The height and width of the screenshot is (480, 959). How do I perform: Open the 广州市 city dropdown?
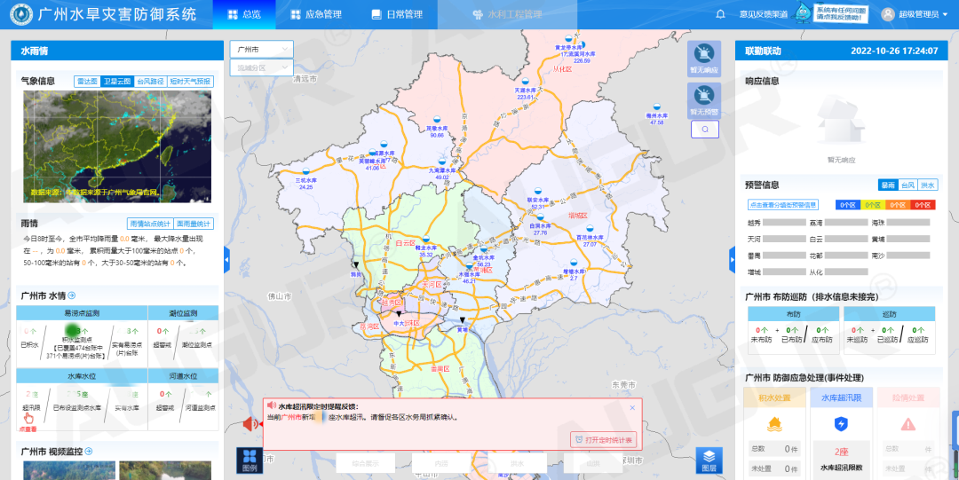261,50
